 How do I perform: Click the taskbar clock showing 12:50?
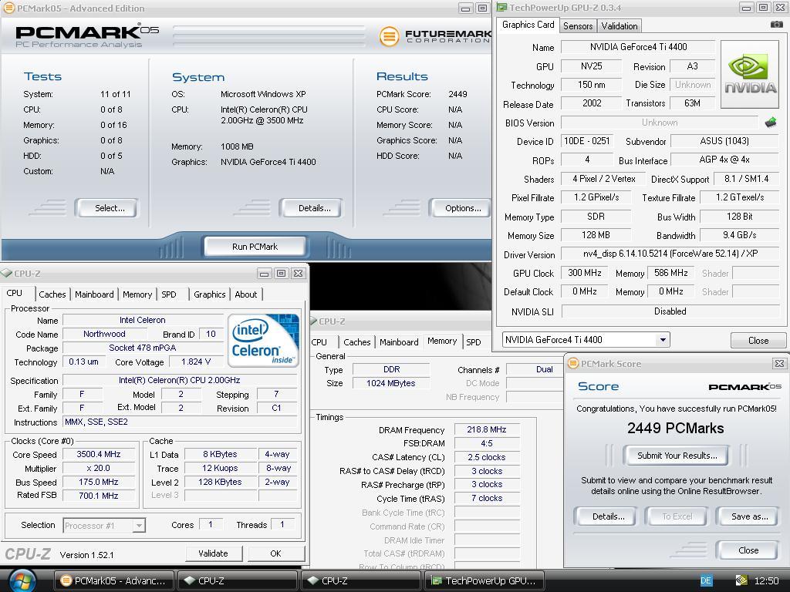(x=766, y=580)
